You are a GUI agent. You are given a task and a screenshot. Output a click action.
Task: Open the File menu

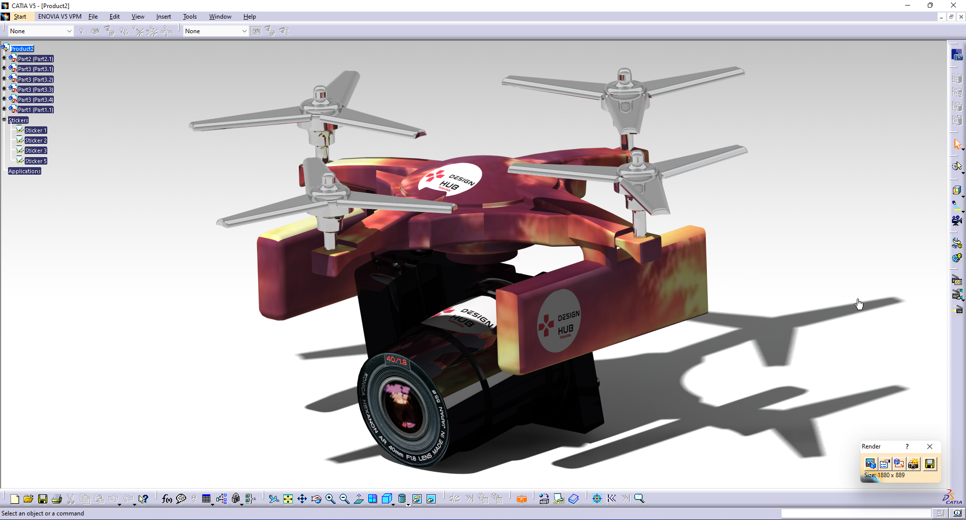(x=93, y=17)
